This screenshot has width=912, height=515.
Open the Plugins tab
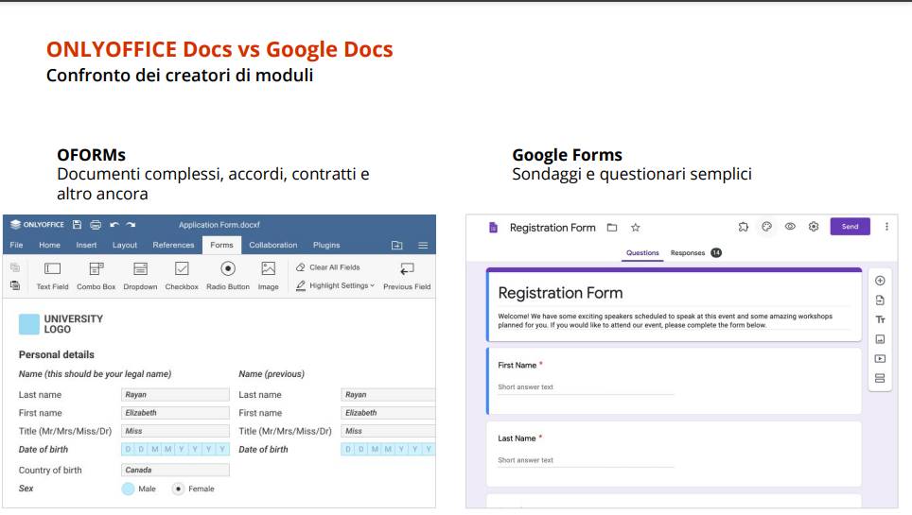coord(326,245)
